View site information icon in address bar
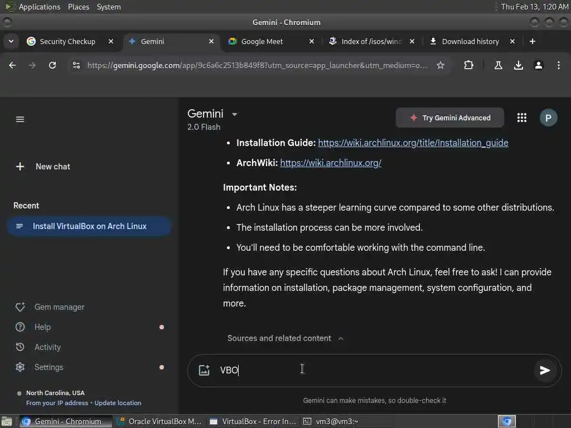Screen dimensions: 571x428 point(76,65)
